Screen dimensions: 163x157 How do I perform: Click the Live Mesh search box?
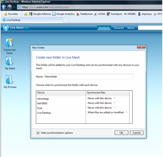pyautogui.click(x=150, y=28)
